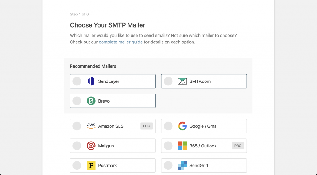This screenshot has height=175, width=317.
Task: Click the green Brevo logo icon
Action: pos(91,101)
